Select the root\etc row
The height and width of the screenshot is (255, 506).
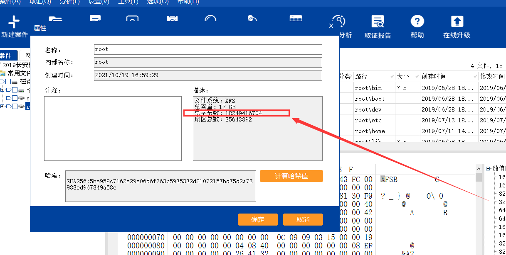coord(423,120)
